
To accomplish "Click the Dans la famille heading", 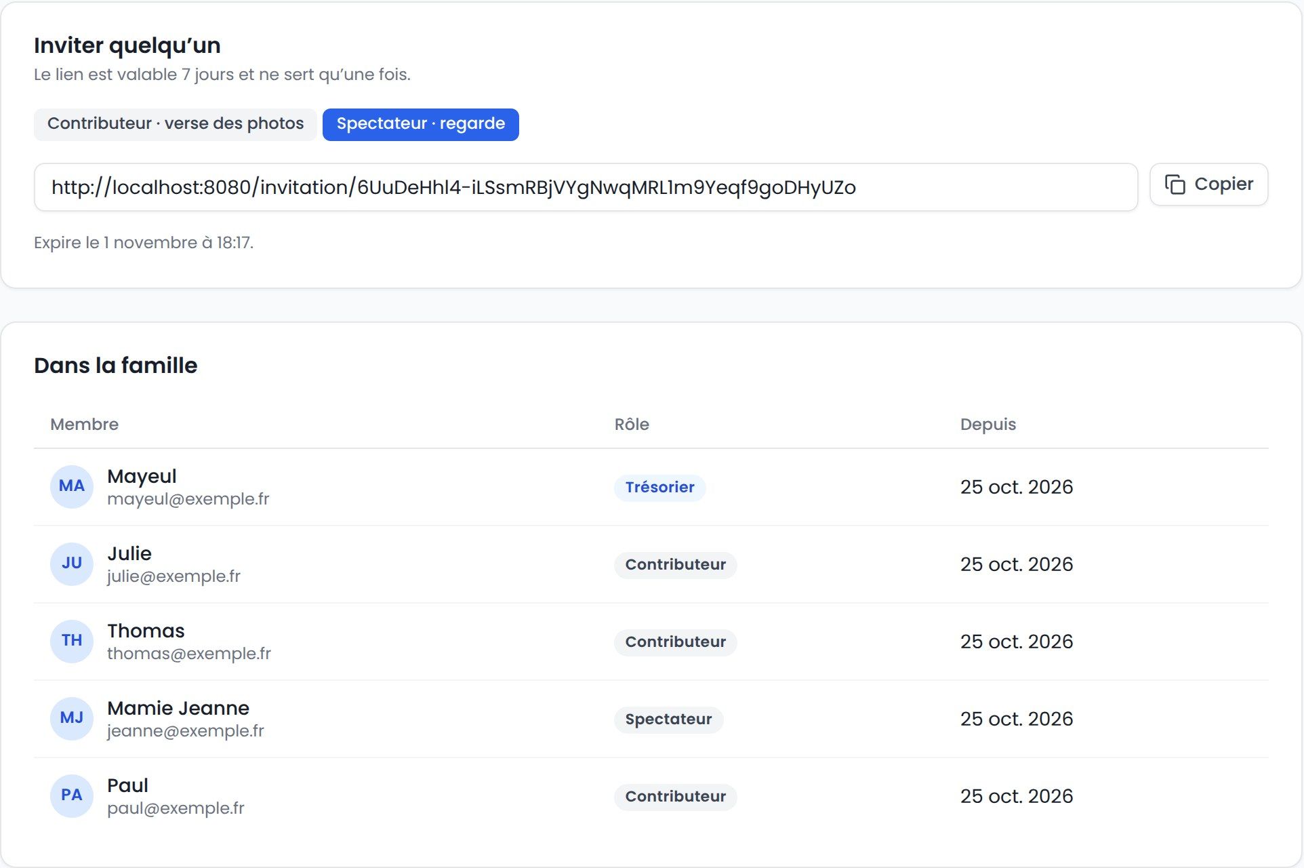I will tap(116, 366).
